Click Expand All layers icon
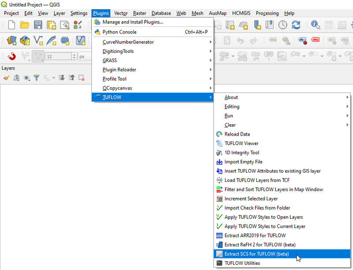The width and height of the screenshot is (353, 270). coord(61,78)
